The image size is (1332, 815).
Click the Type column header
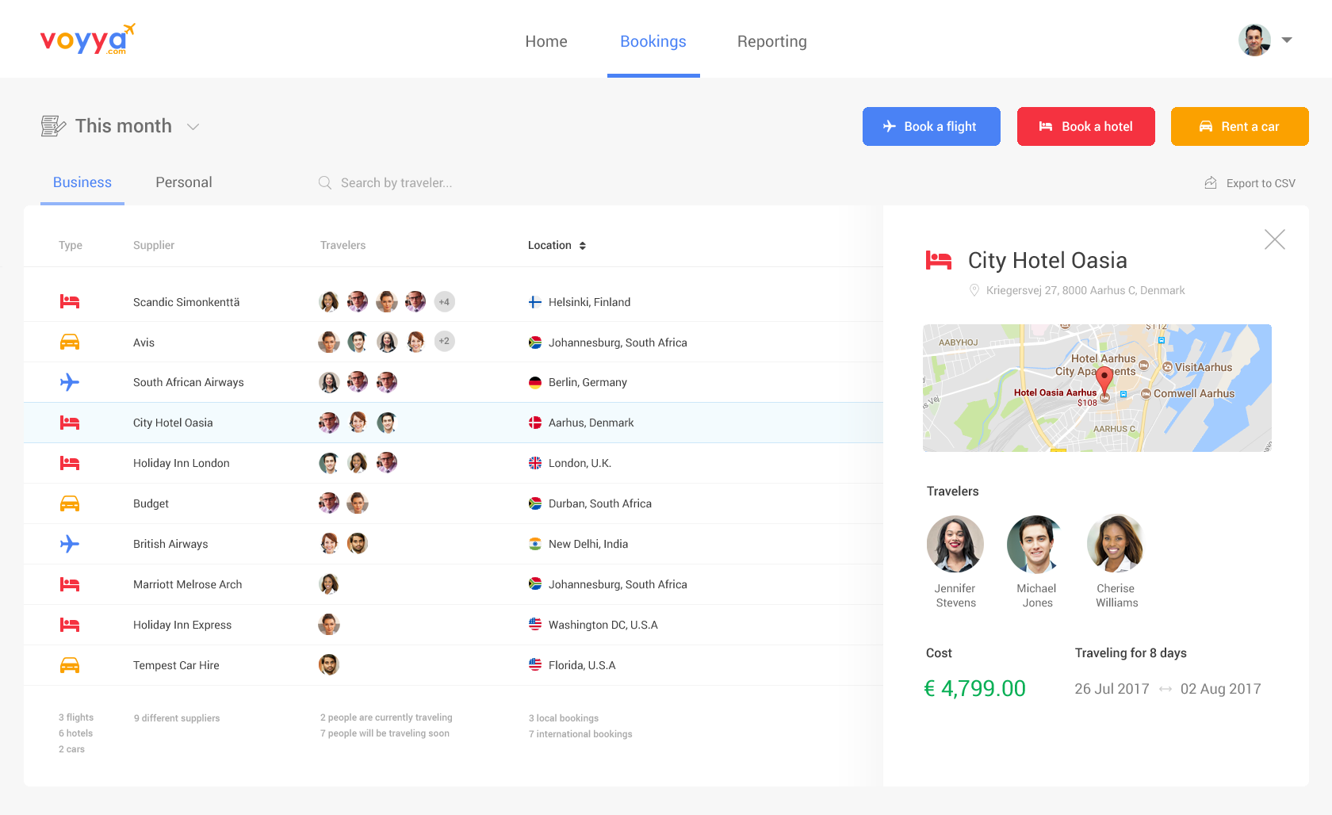(71, 246)
